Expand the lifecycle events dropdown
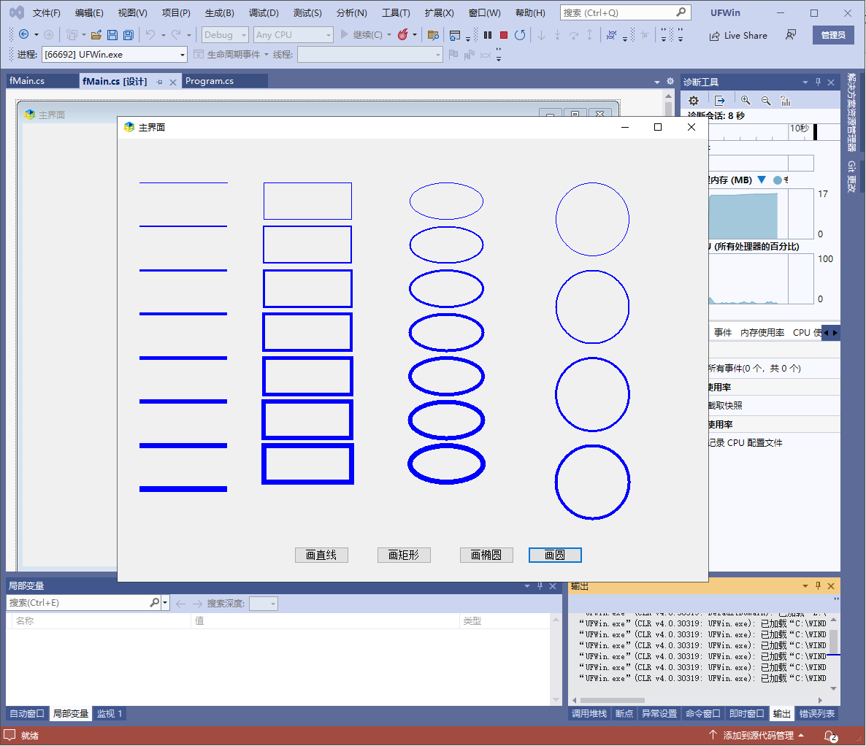866x746 pixels. pyautogui.click(x=267, y=55)
